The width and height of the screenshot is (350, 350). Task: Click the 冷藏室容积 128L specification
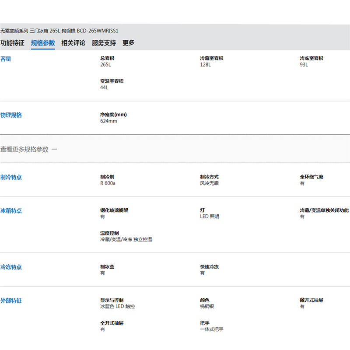pos(211,62)
